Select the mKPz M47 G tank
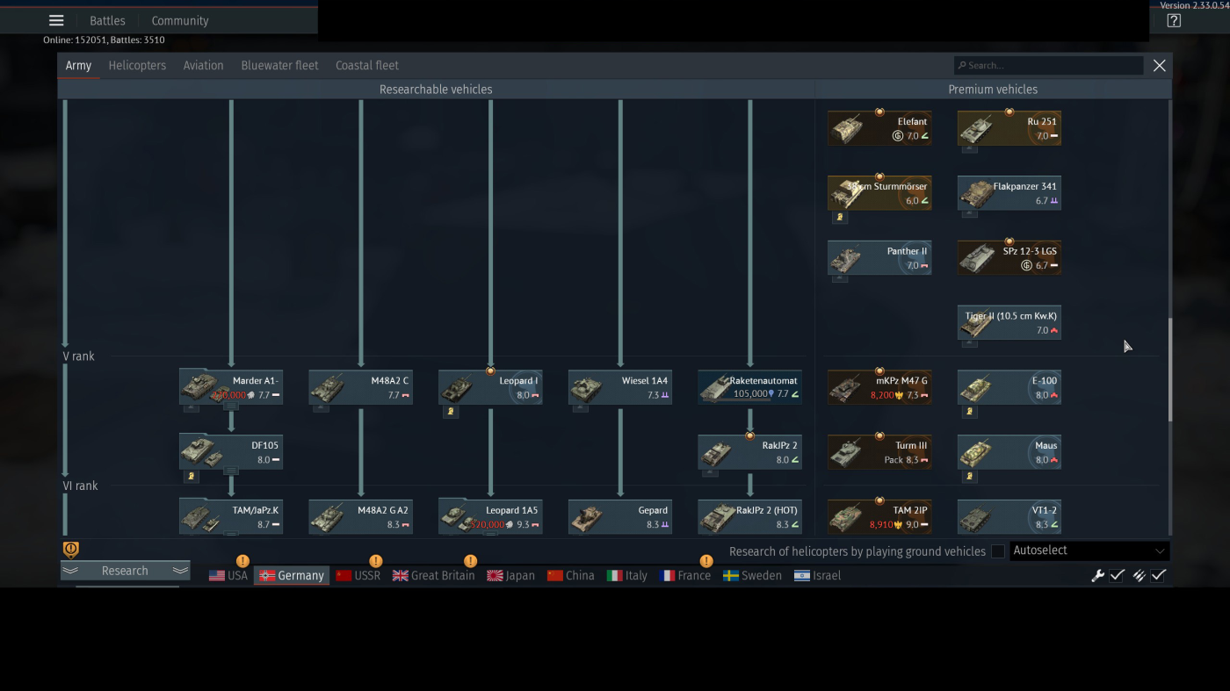This screenshot has width=1230, height=691. 879,388
